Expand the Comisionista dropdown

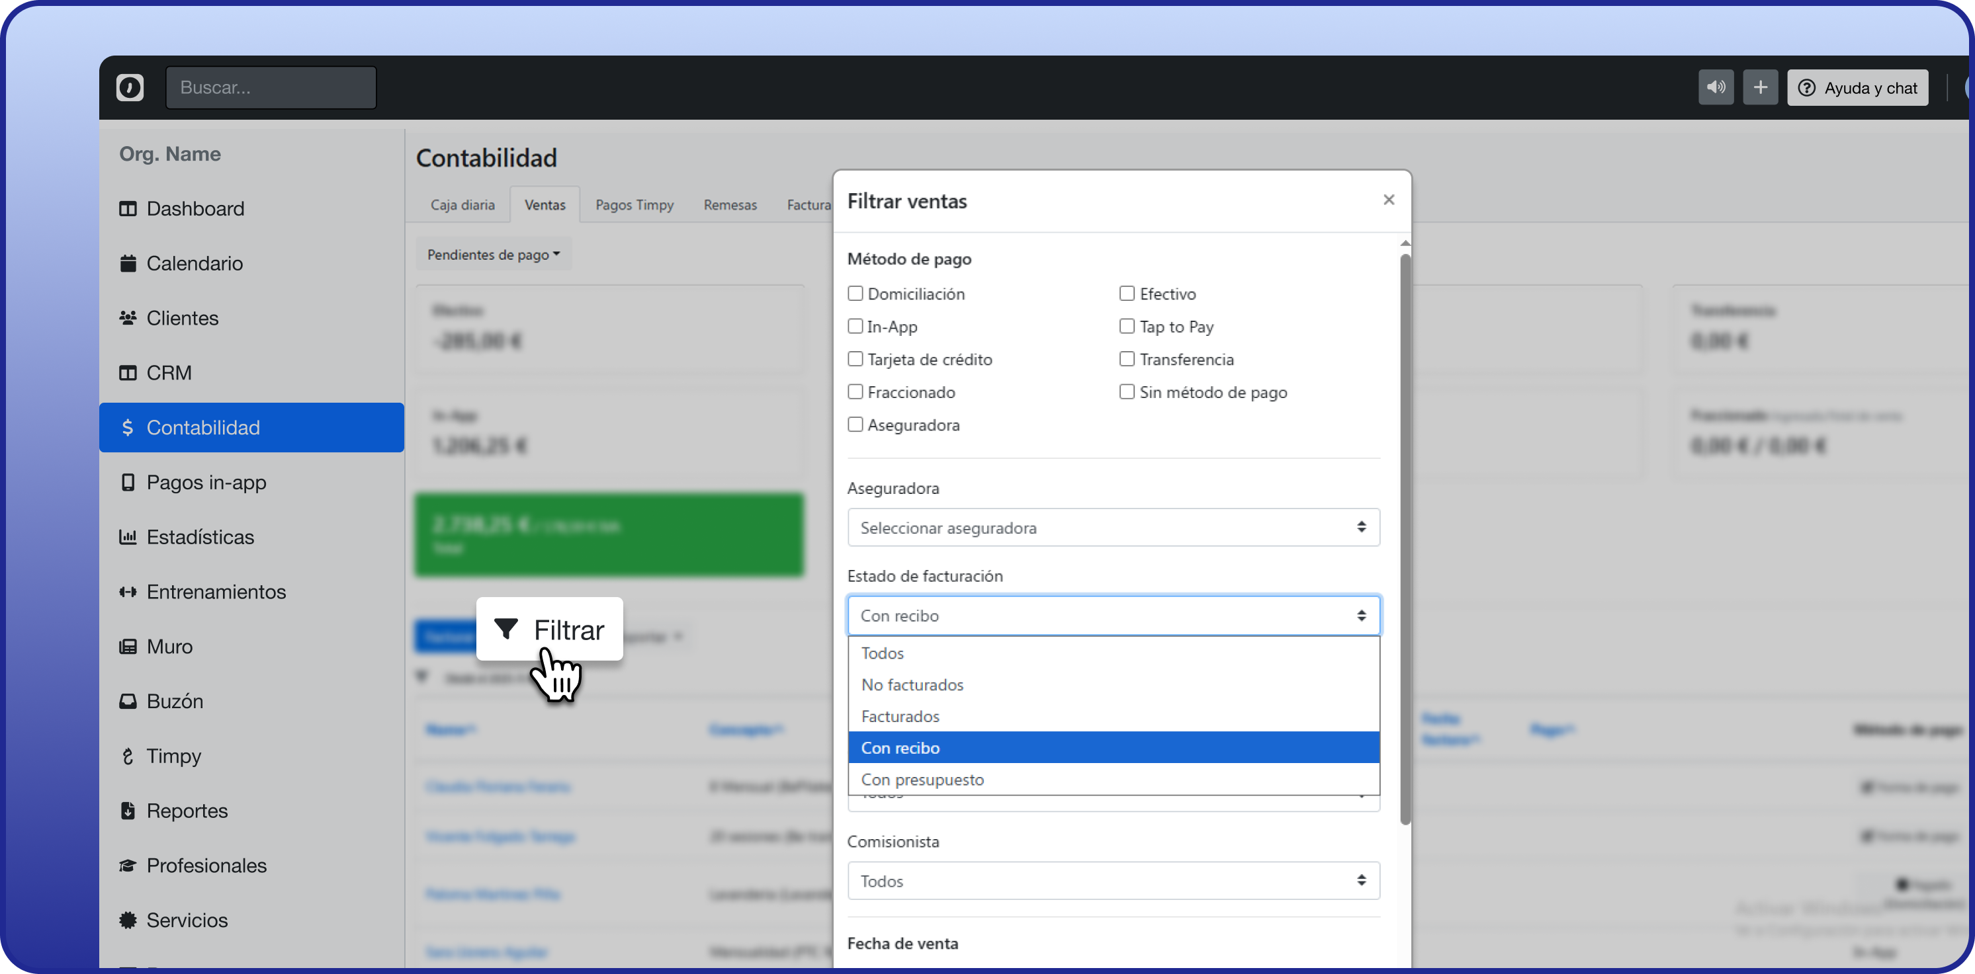1112,881
